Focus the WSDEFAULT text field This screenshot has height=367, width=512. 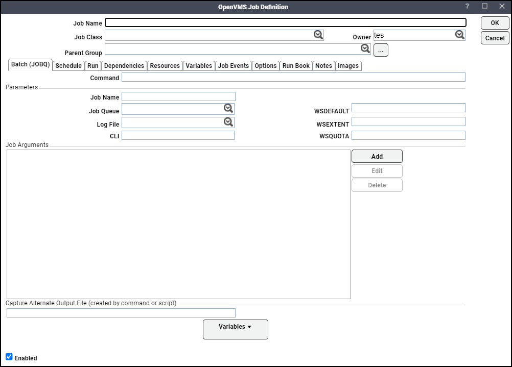click(408, 108)
